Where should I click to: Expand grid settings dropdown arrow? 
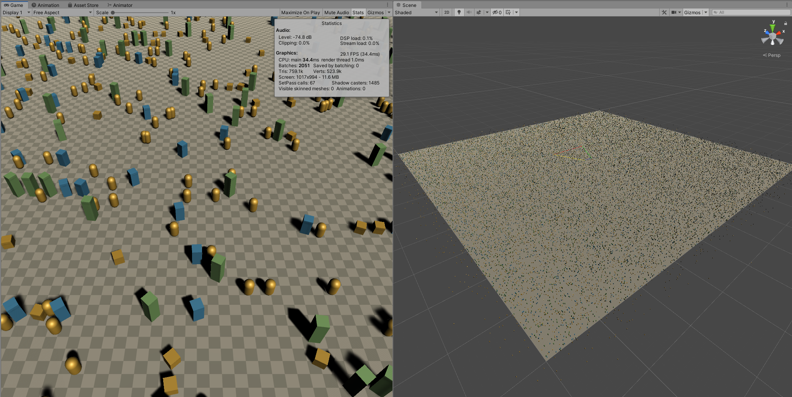coord(516,12)
